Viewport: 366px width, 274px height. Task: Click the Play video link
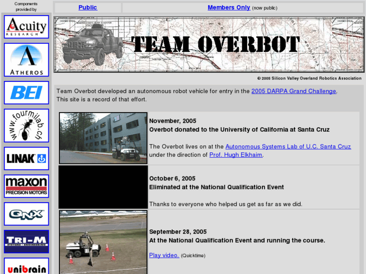point(164,255)
